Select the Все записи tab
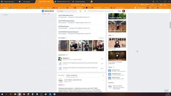The height and width of the screenshot is (96, 171). [61, 75]
